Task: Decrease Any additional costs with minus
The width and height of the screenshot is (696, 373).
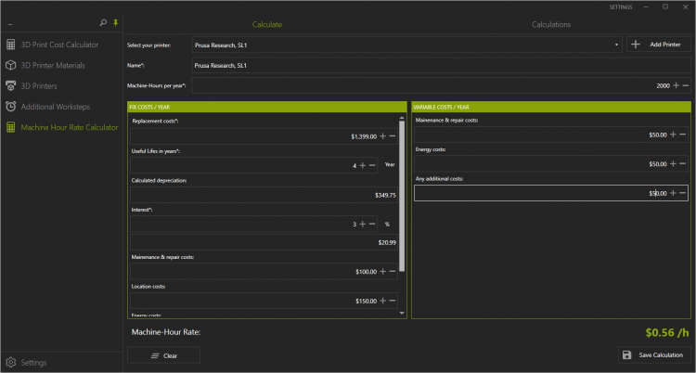Action: click(683, 193)
